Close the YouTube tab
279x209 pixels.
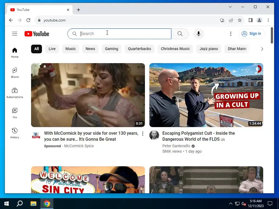(68, 10)
